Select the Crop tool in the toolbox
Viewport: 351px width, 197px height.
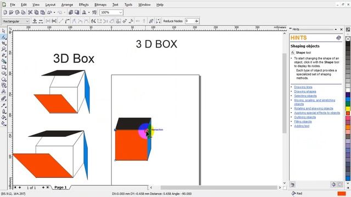point(4,43)
